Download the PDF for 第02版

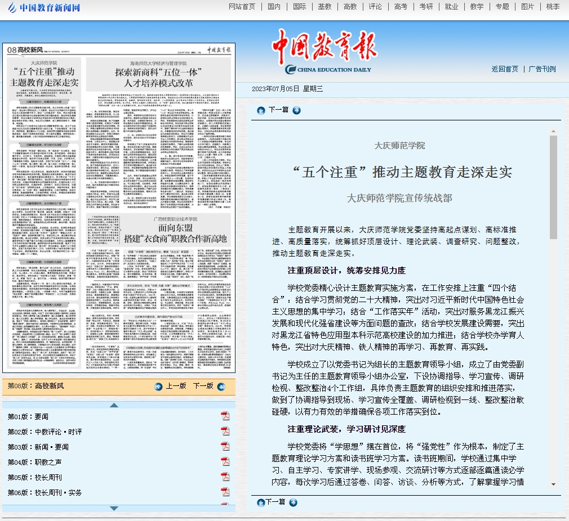click(x=225, y=431)
